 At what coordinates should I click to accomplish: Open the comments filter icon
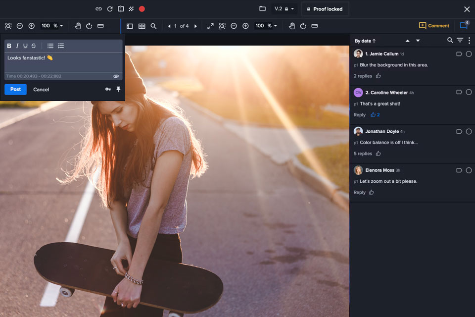[x=460, y=40]
